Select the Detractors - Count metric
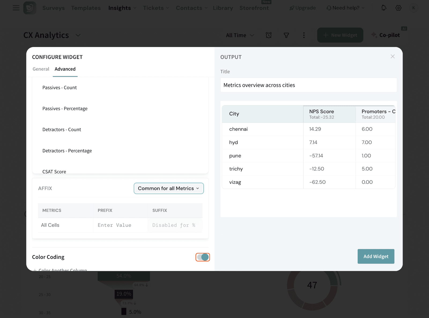The image size is (429, 318). (x=62, y=130)
